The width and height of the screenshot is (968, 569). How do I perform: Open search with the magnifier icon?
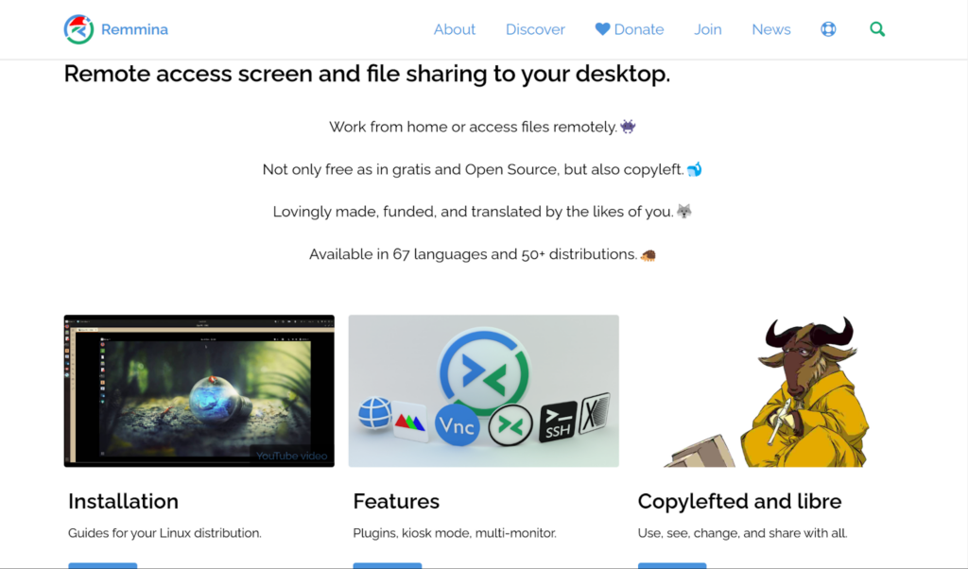point(877,29)
